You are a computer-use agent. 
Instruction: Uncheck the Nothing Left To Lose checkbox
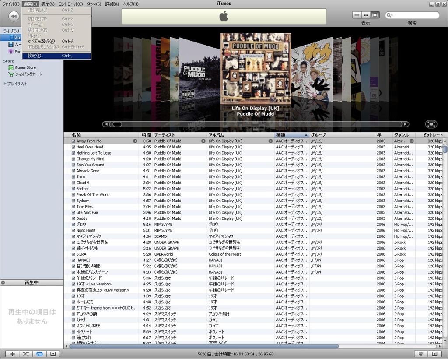click(x=73, y=153)
